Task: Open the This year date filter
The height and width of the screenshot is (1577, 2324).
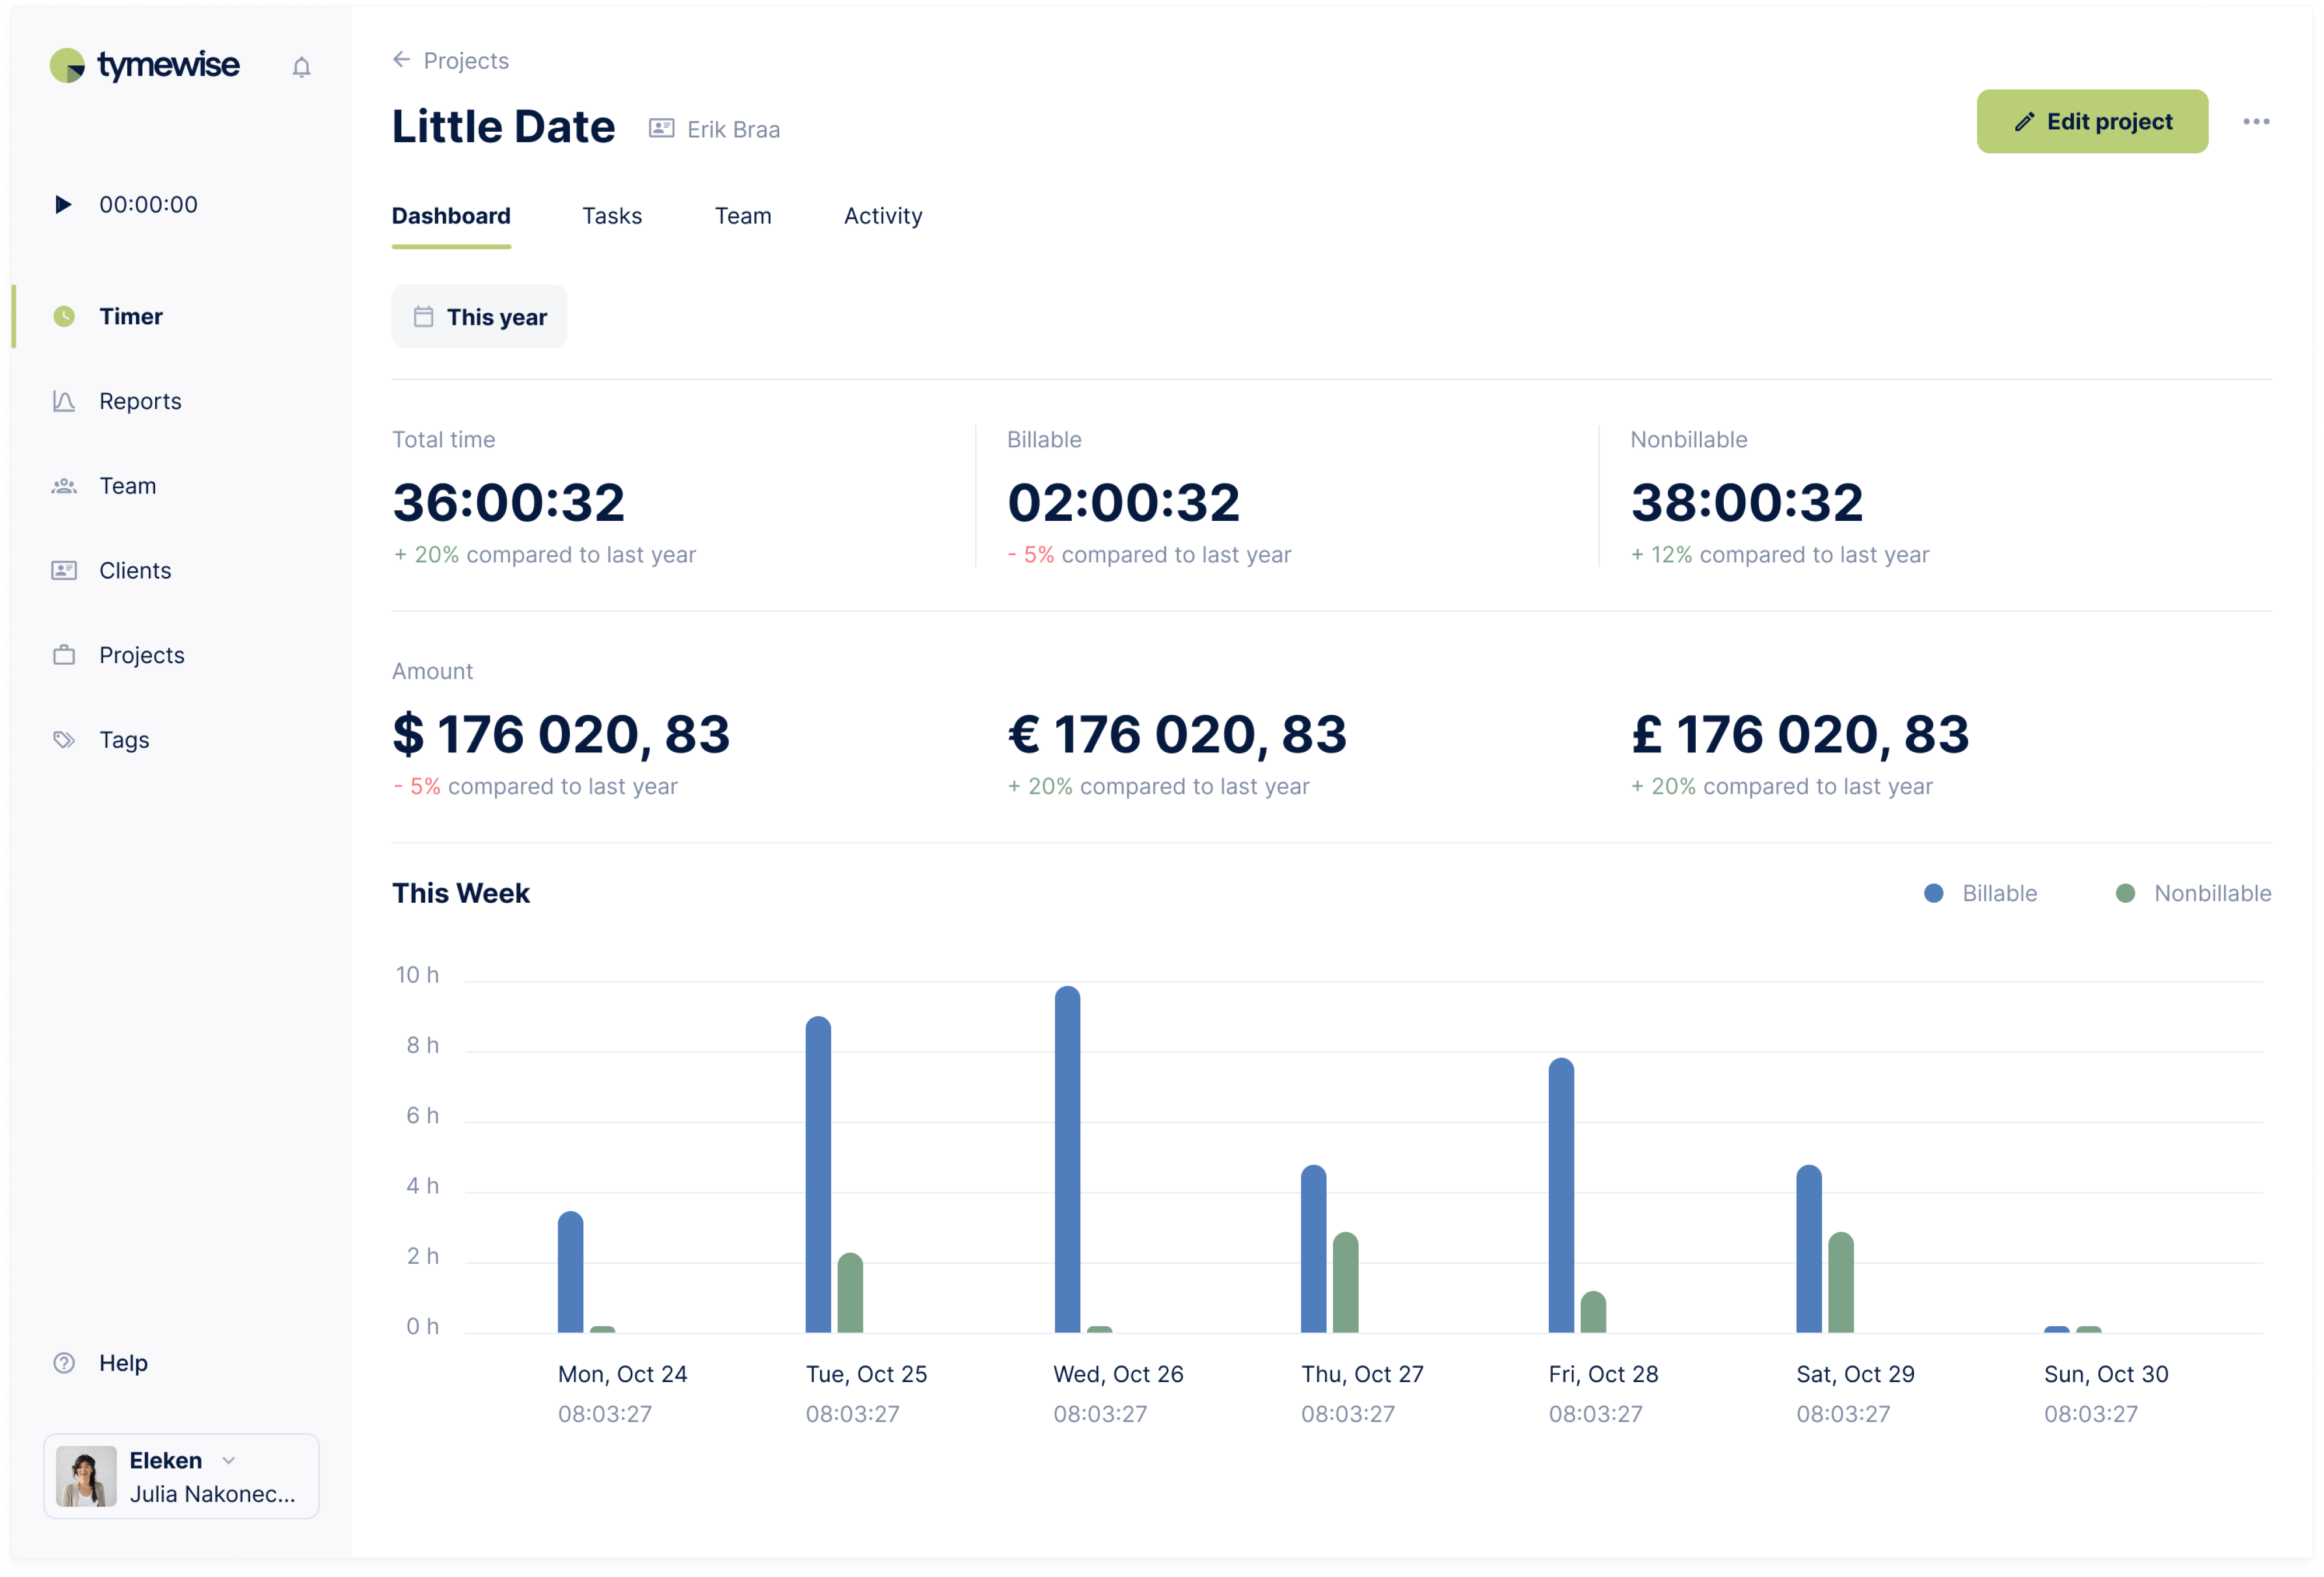Action: [x=479, y=317]
